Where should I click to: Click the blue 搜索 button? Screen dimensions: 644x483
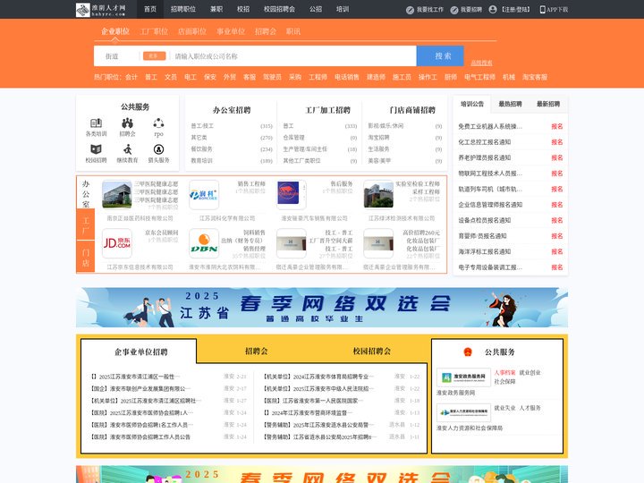pyautogui.click(x=440, y=55)
